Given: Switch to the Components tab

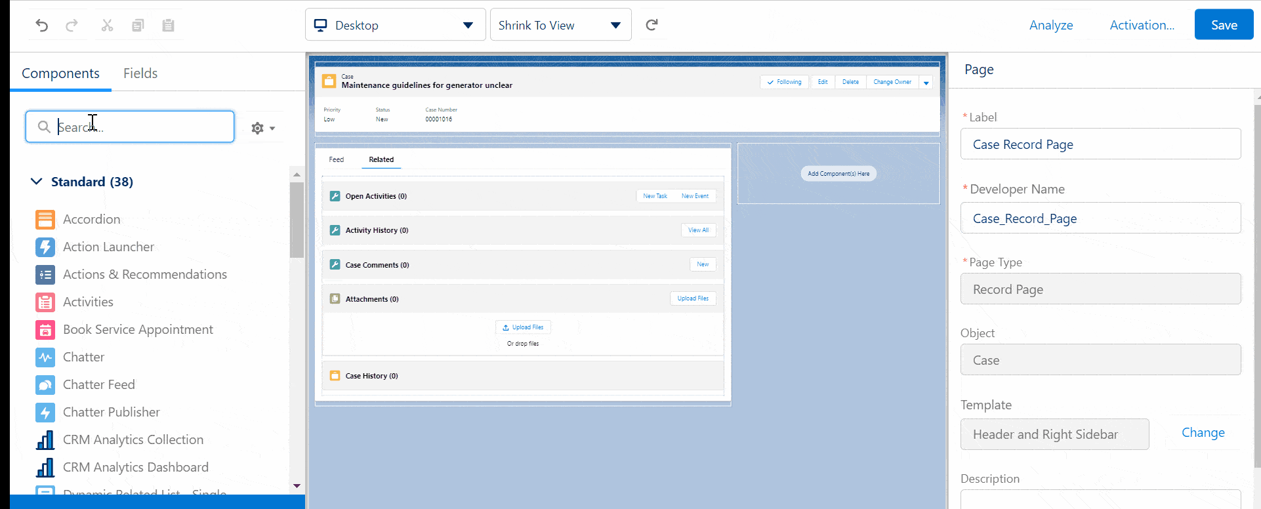Looking at the screenshot, I should [x=60, y=73].
